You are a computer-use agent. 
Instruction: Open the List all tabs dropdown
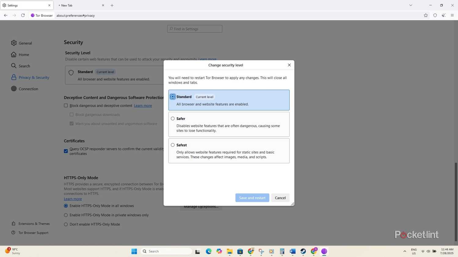[x=411, y=5]
